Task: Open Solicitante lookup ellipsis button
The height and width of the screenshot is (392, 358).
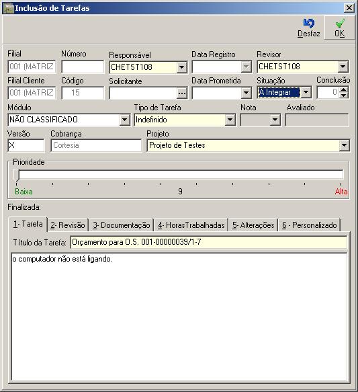Action: [x=182, y=93]
